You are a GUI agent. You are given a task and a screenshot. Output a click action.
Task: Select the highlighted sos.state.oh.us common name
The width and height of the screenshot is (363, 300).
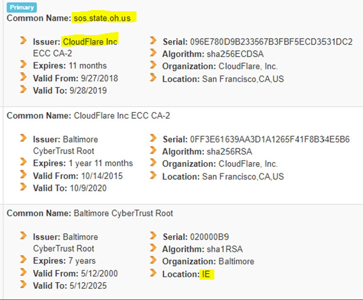102,18
